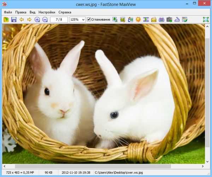
Task: Open the sun-shaped color adjustment tool
Action: [x=139, y=19]
